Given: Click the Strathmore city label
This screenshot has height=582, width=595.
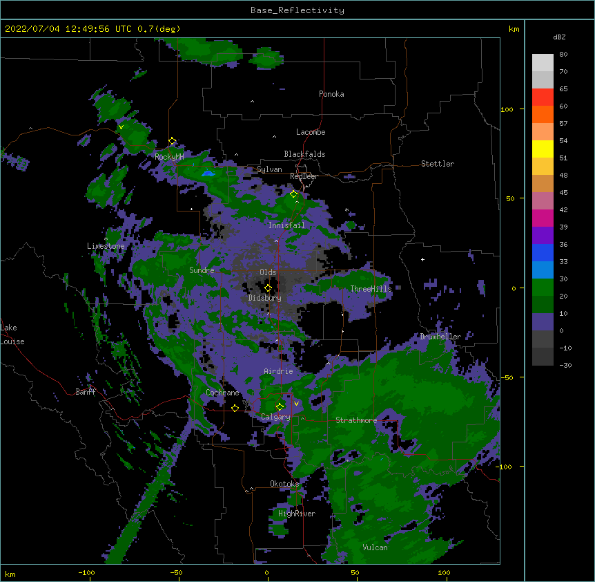Looking at the screenshot, I should pos(356,420).
